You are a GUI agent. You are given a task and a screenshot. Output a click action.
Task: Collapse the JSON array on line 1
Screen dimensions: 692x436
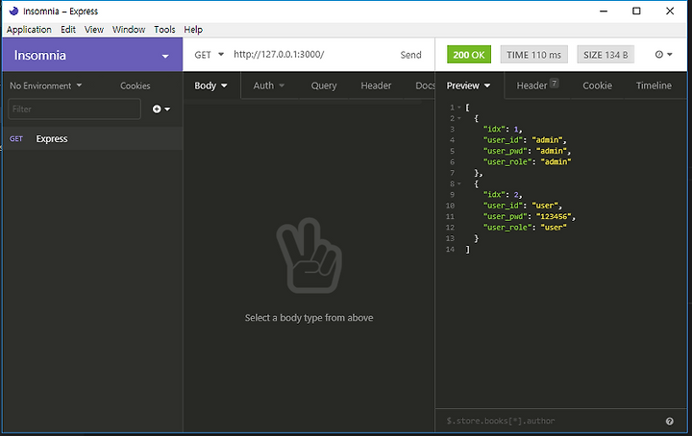coord(459,108)
